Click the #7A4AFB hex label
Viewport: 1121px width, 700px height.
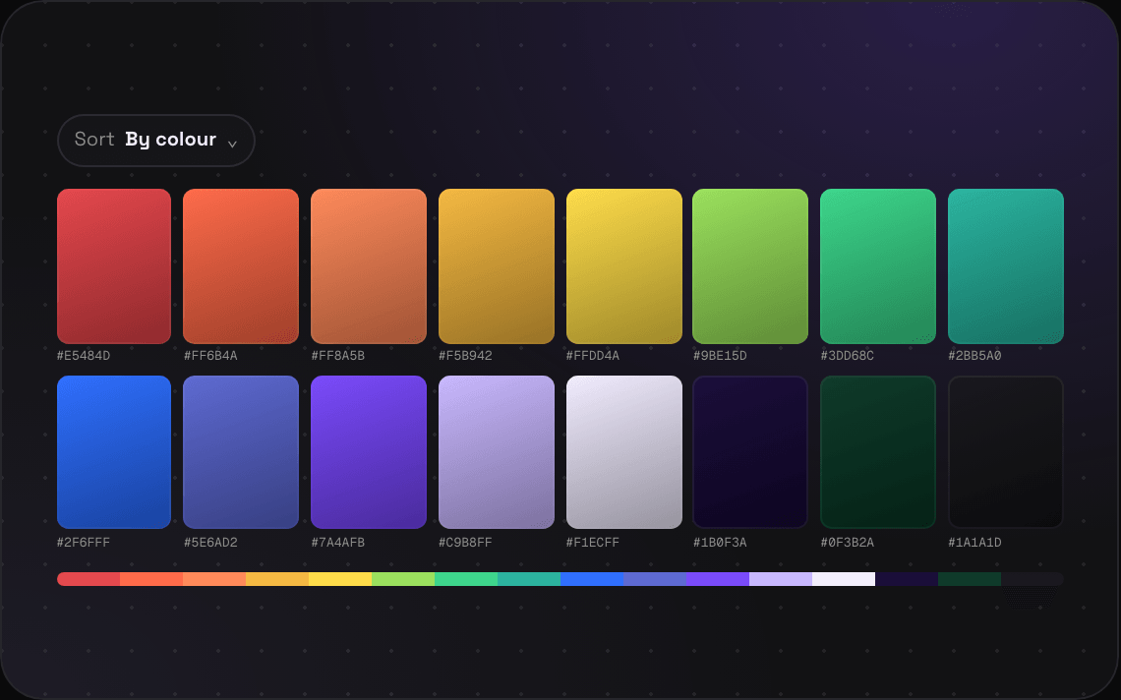point(338,542)
